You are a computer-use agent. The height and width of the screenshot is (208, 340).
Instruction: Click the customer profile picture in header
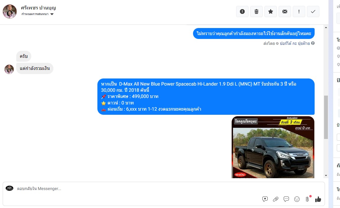click(9, 12)
